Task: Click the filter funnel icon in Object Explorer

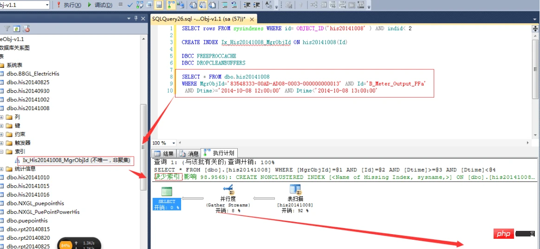Action: (x=7, y=29)
